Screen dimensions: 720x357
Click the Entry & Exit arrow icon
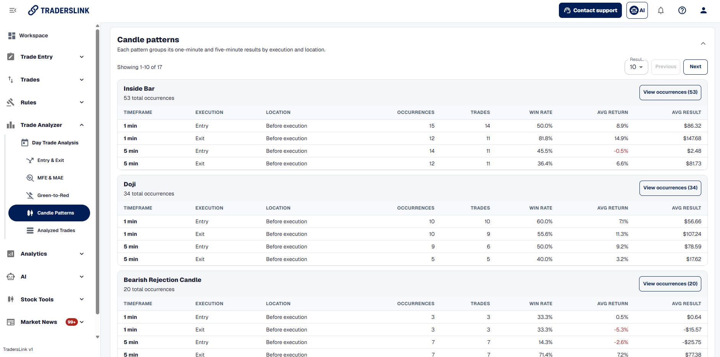[x=30, y=160]
